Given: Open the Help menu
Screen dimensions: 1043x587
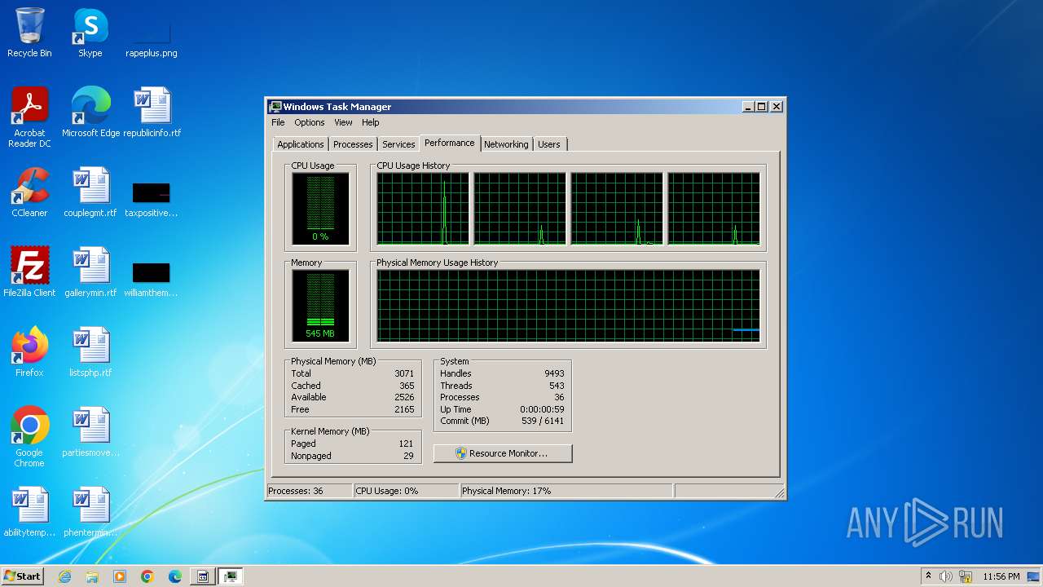Looking at the screenshot, I should click(370, 122).
